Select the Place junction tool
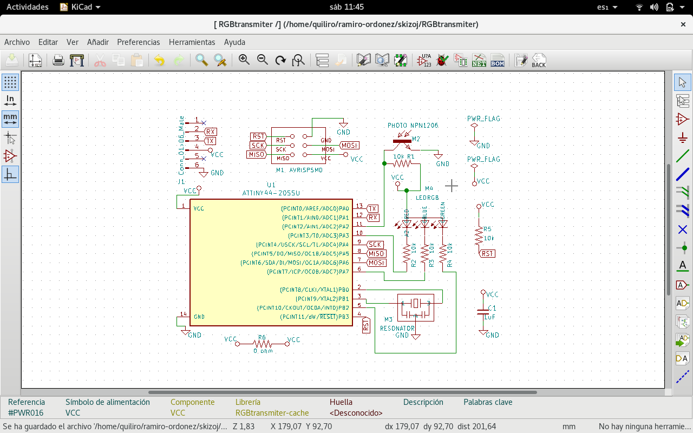The width and height of the screenshot is (693, 433). 683,248
